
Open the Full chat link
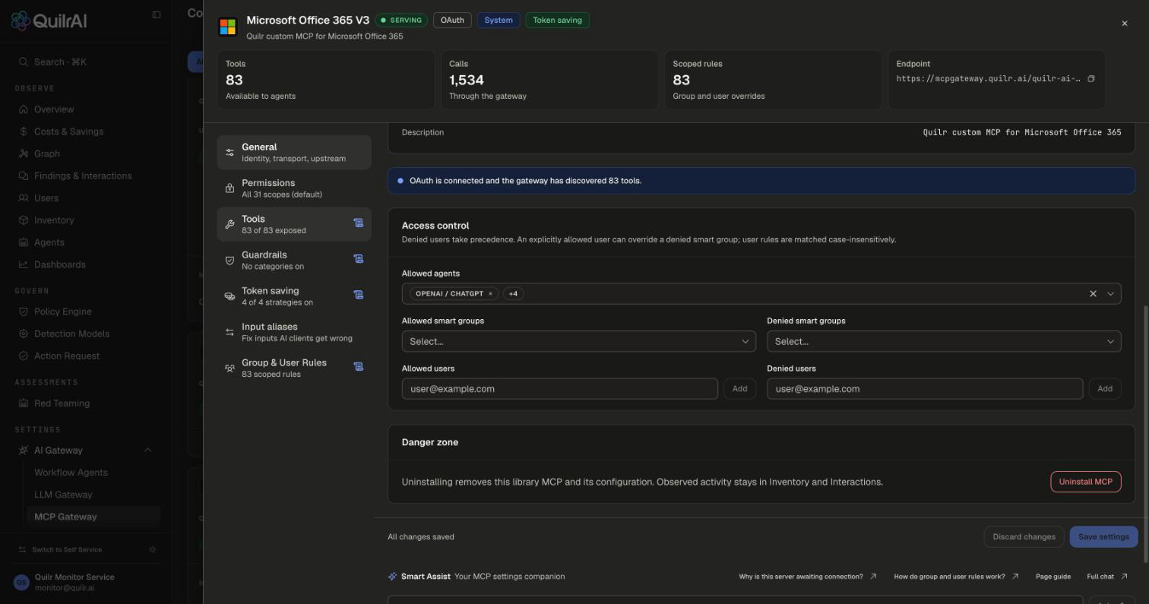pos(1107,577)
